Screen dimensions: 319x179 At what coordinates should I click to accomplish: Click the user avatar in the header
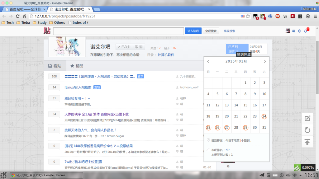[288, 31]
